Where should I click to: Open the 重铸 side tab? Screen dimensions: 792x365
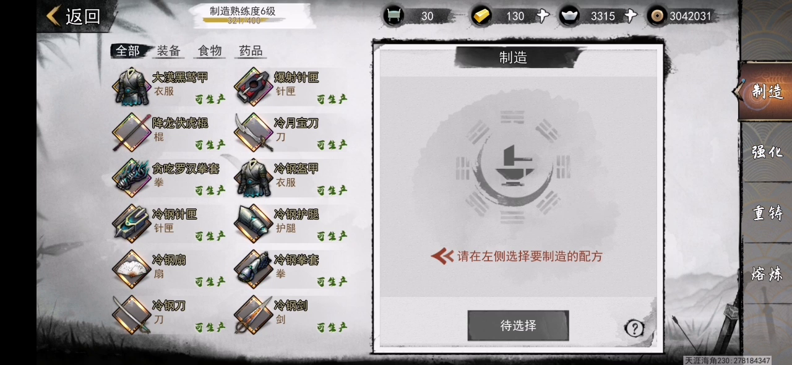767,213
